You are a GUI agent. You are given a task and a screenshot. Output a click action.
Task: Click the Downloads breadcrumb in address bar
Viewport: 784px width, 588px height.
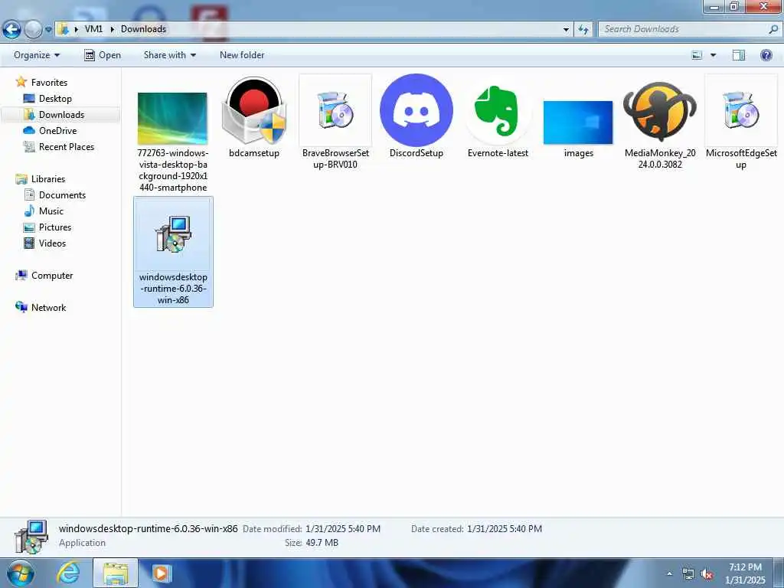pyautogui.click(x=143, y=29)
